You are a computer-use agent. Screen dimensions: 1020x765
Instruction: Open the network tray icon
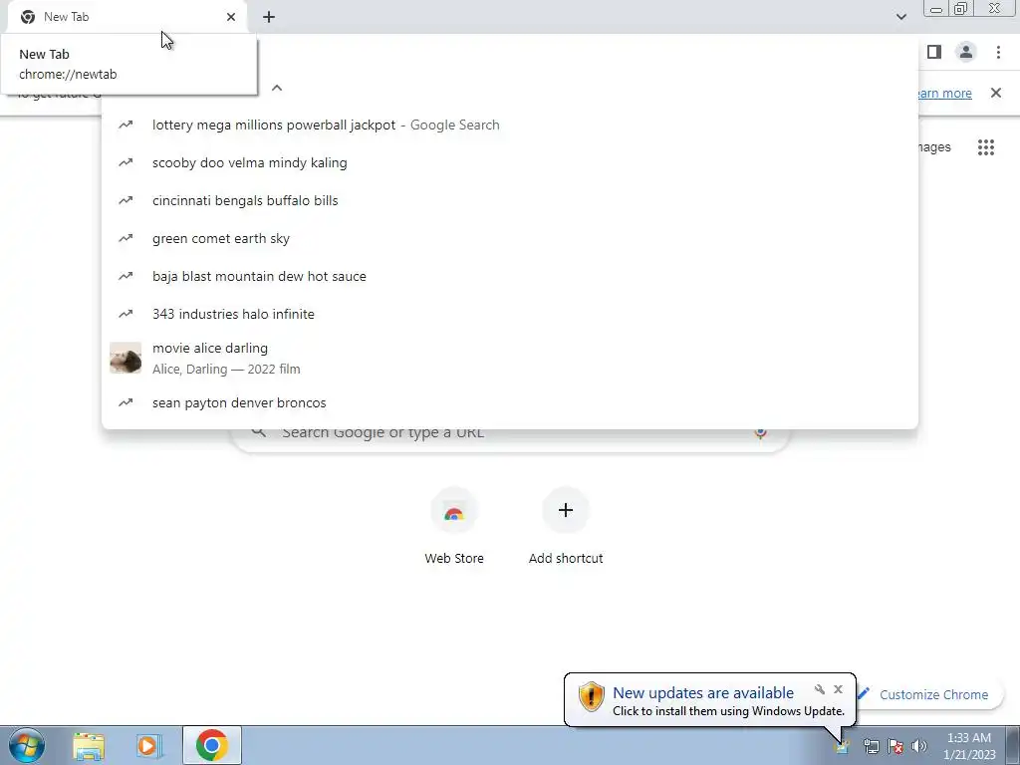871,747
